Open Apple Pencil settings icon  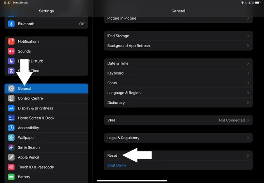coord(11,157)
